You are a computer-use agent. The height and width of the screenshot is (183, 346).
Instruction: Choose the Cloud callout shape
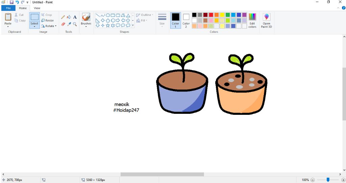point(128,25)
